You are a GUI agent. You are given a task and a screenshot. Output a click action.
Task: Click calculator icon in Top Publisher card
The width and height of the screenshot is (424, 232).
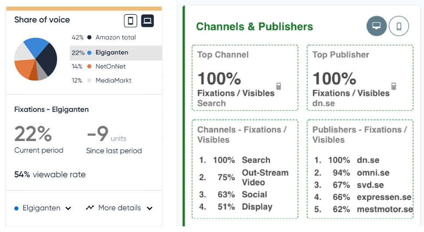(393, 86)
